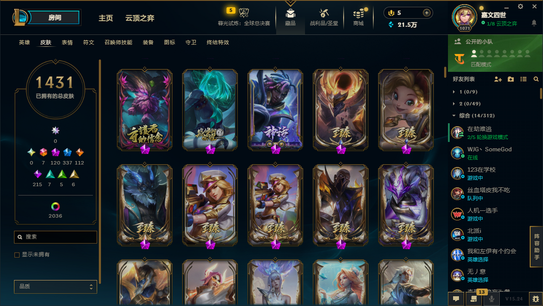Screen dimensions: 543x306
Task: Click the bug report icon
Action: (536, 298)
